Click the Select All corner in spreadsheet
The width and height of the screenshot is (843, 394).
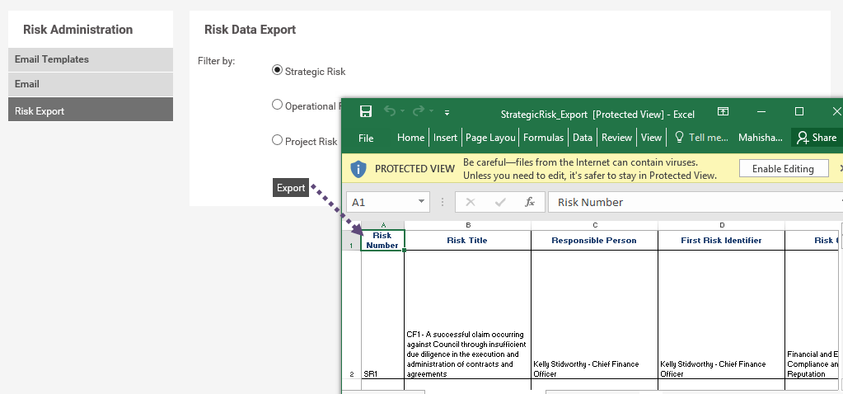coord(352,225)
